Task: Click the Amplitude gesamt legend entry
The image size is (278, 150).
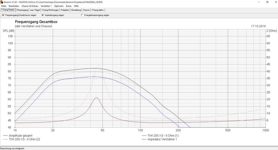Action: [x=18, y=135]
